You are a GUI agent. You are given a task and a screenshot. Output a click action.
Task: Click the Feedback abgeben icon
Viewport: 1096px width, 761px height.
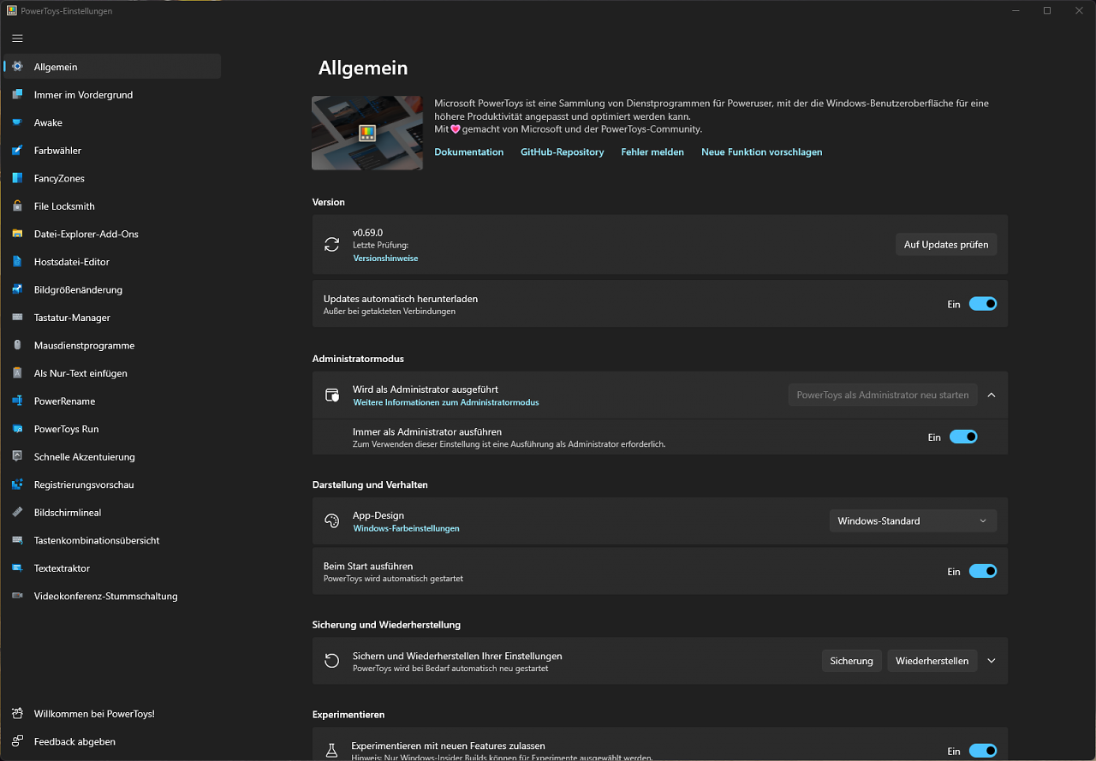tap(17, 741)
